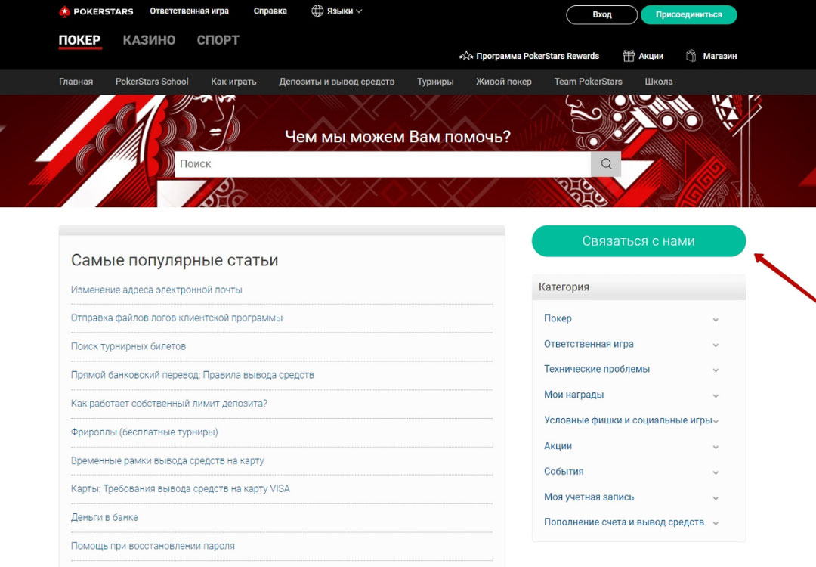Click the Вход login button
The width and height of the screenshot is (816, 567).
(602, 14)
